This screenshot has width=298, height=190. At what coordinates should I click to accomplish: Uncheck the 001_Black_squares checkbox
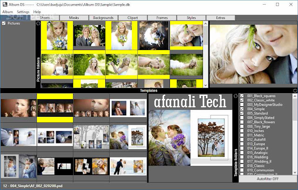click(x=242, y=96)
